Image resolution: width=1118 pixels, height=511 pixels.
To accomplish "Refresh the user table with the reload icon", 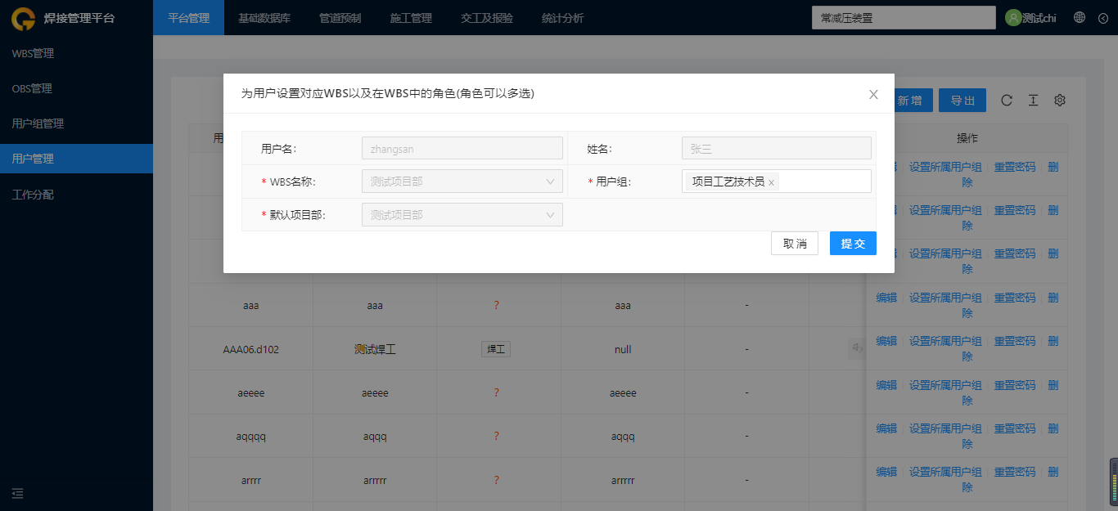I will (1007, 100).
